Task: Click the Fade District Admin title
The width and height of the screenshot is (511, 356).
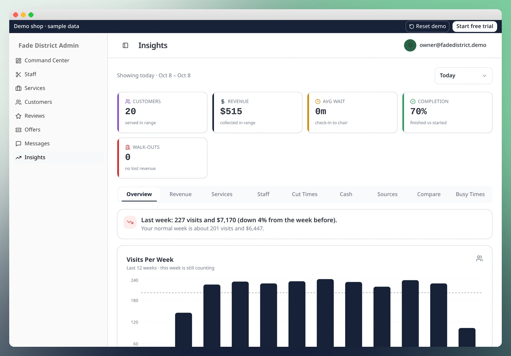Action: pyautogui.click(x=48, y=45)
